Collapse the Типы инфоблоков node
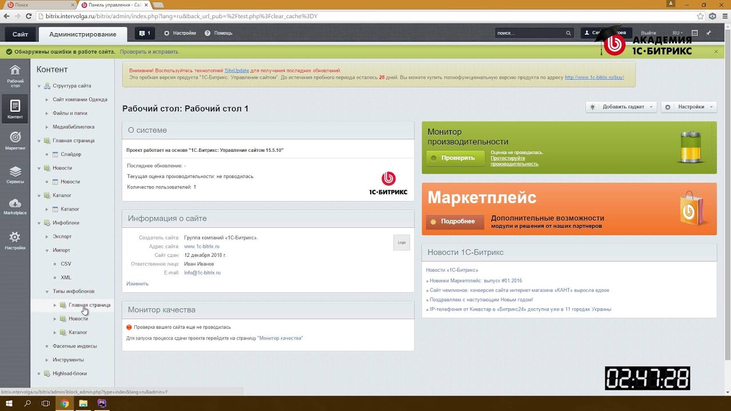Image resolution: width=731 pixels, height=411 pixels. click(47, 291)
